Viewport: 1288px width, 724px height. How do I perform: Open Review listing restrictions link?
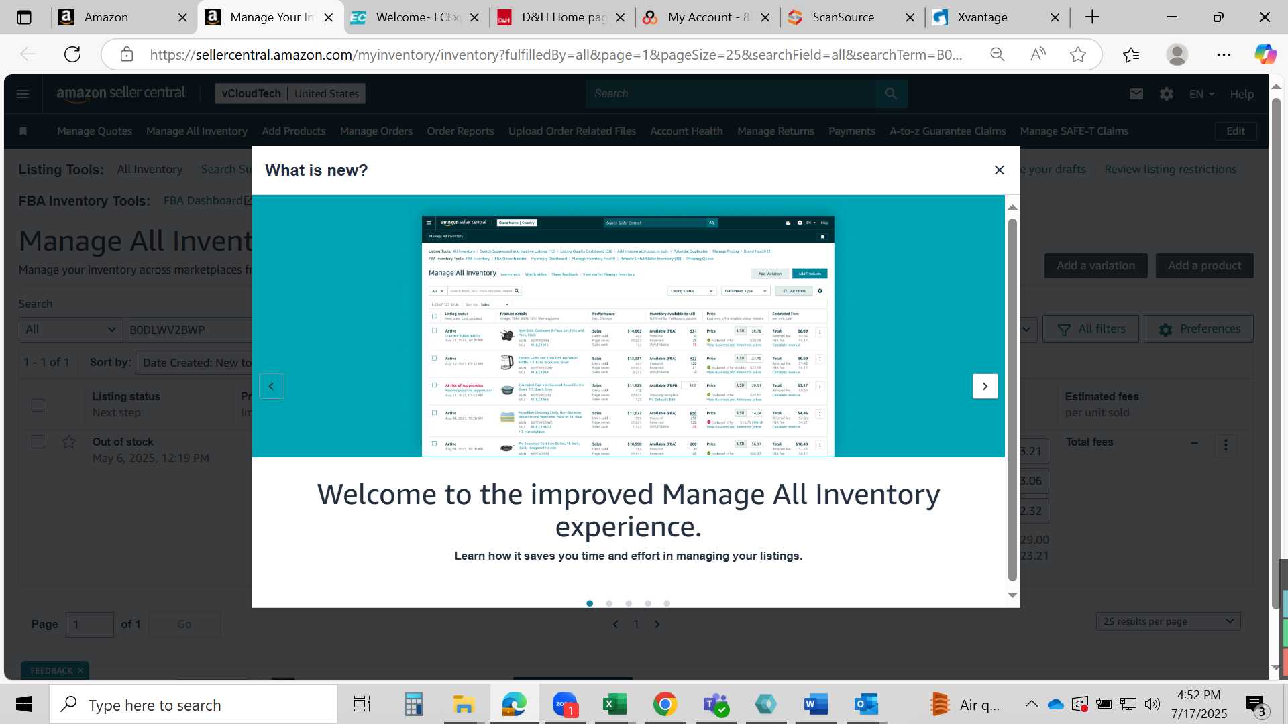coord(1170,170)
